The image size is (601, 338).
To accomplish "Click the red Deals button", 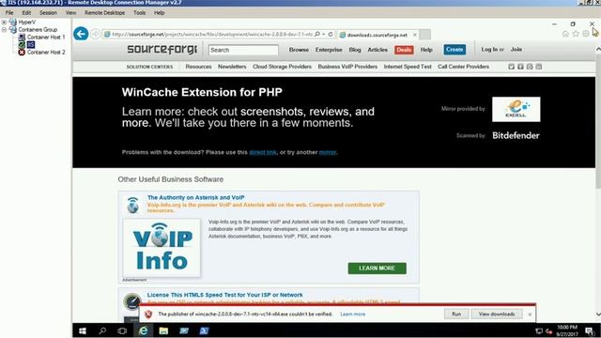I will (x=404, y=50).
